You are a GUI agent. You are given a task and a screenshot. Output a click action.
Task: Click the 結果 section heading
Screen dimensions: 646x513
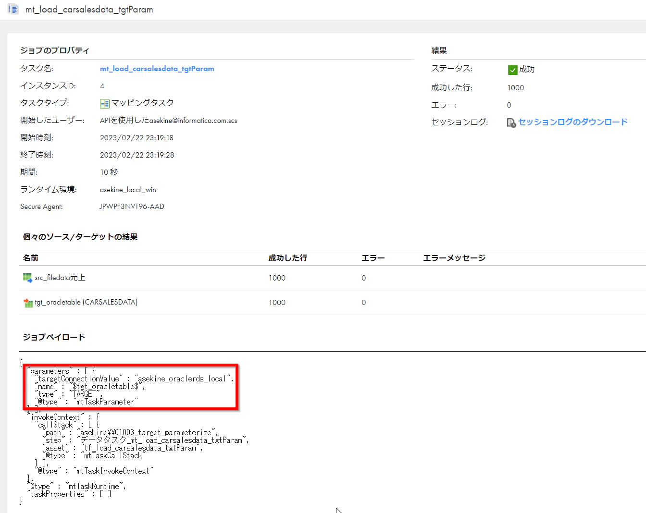tap(439, 50)
